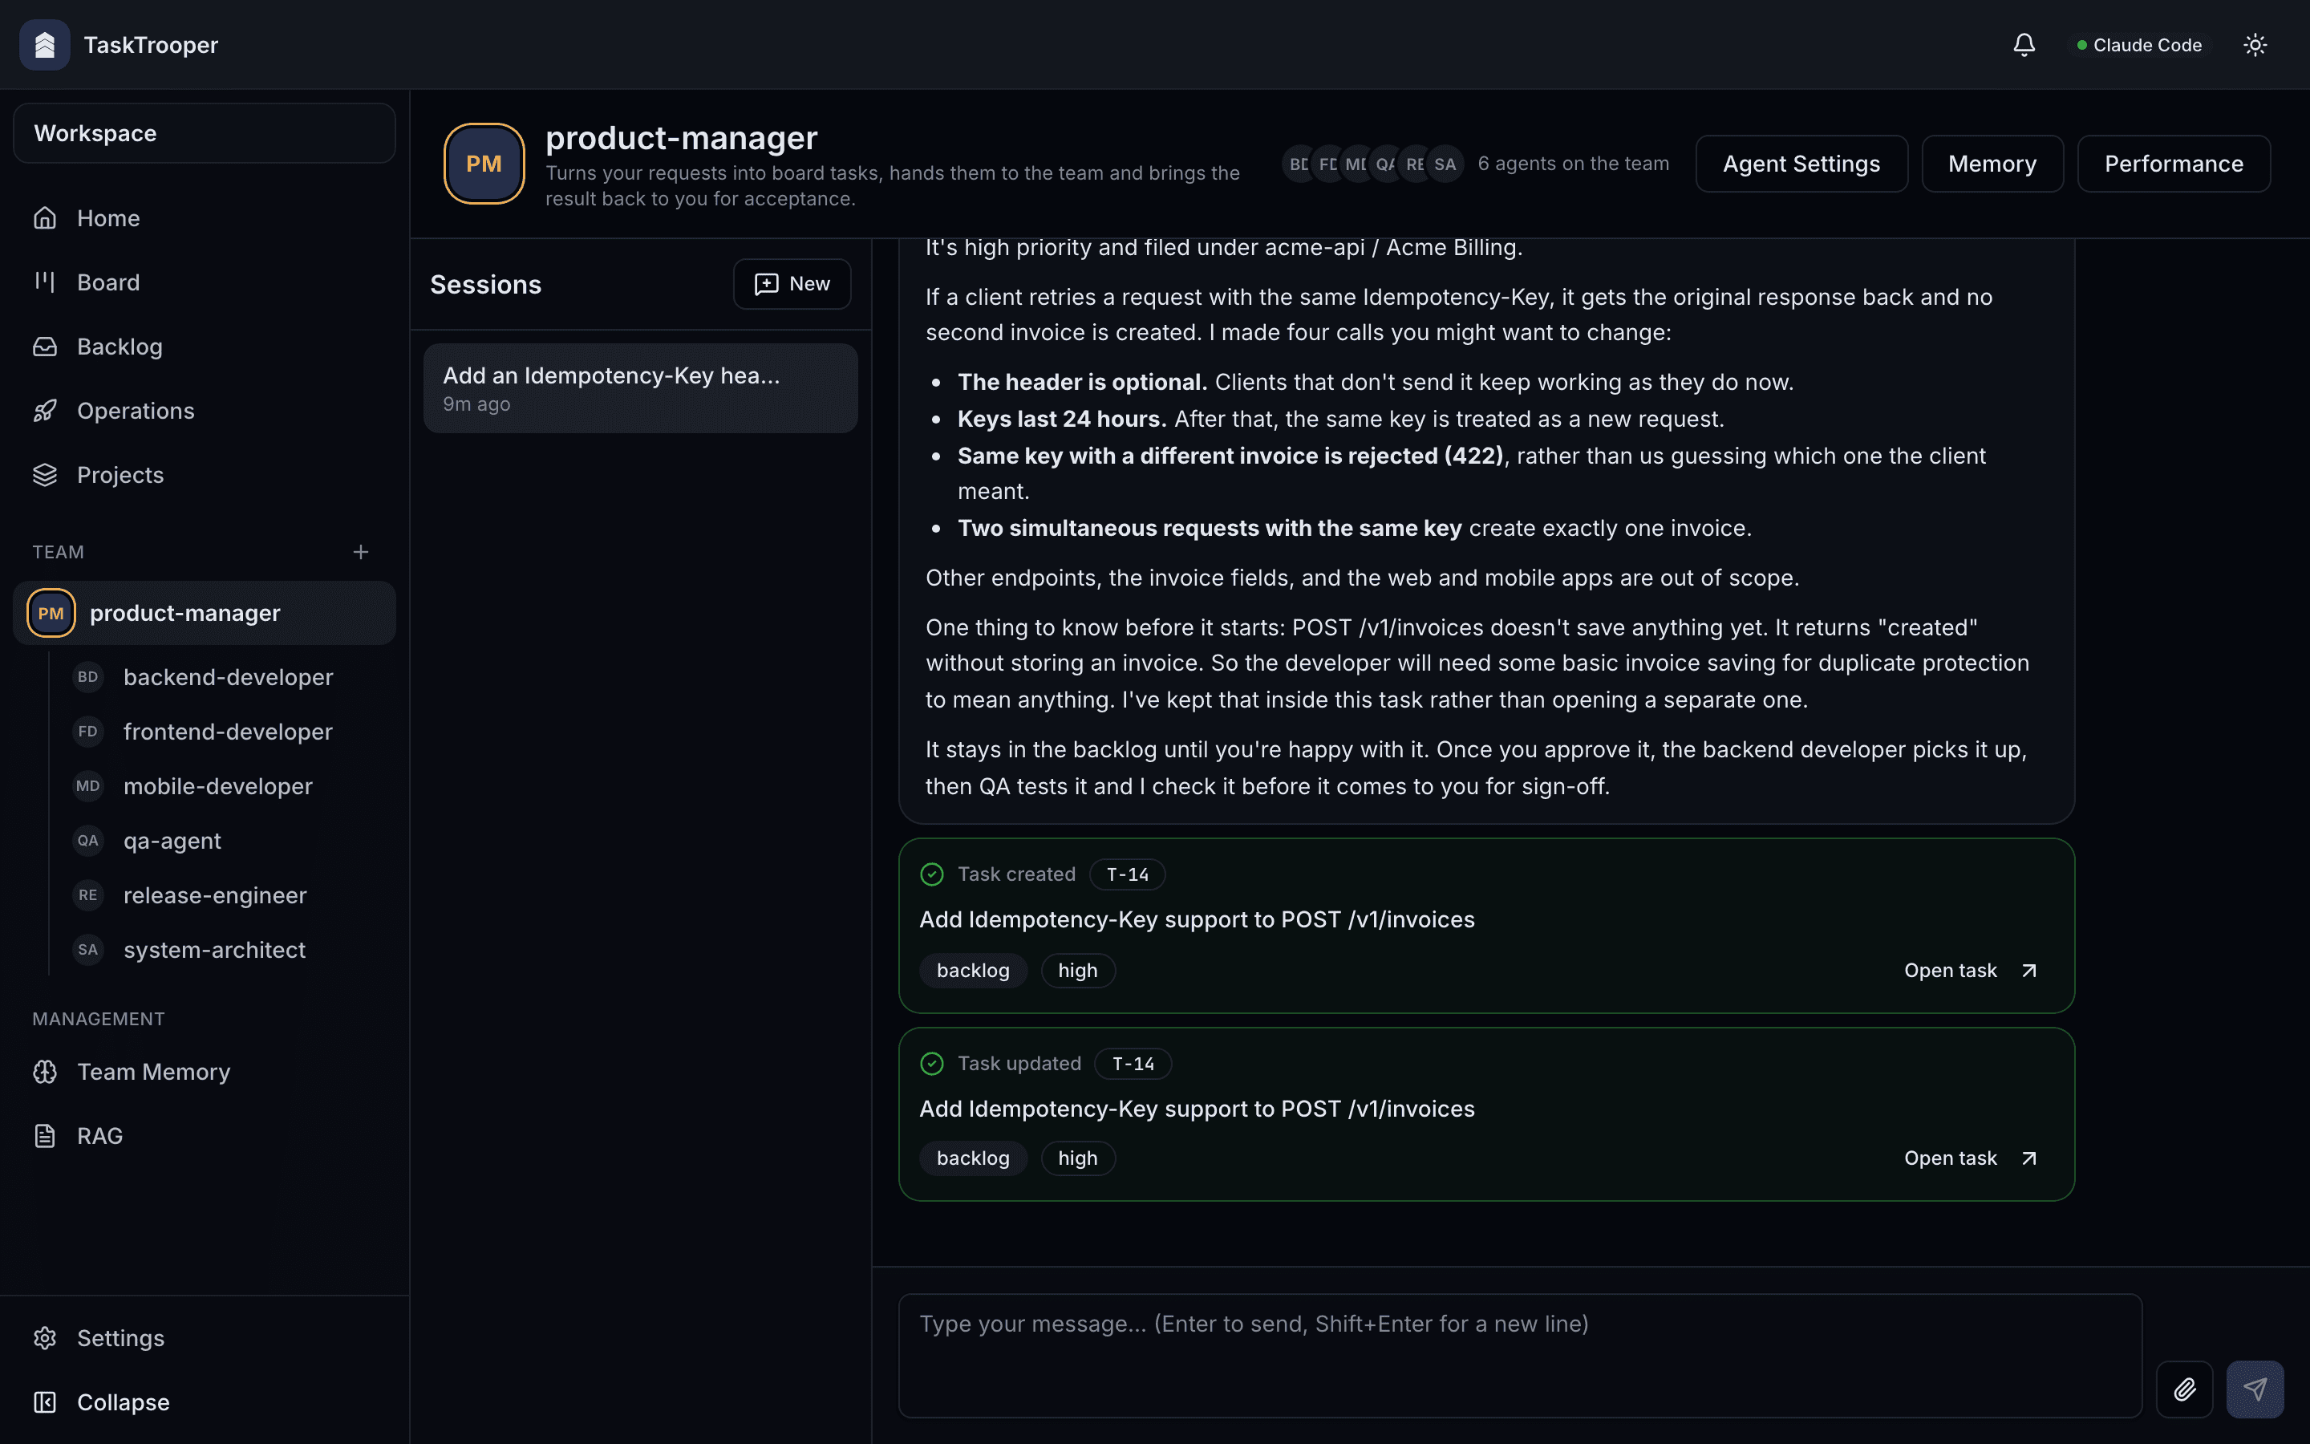The width and height of the screenshot is (2310, 1444).
Task: Click the Claude Code status indicator
Action: click(x=2139, y=45)
